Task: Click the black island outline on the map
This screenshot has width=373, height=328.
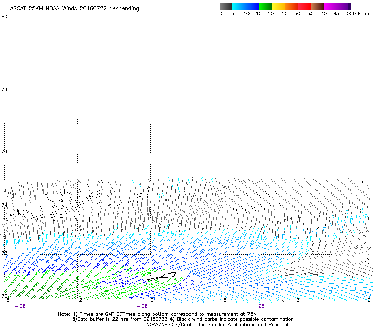Action: click(162, 277)
